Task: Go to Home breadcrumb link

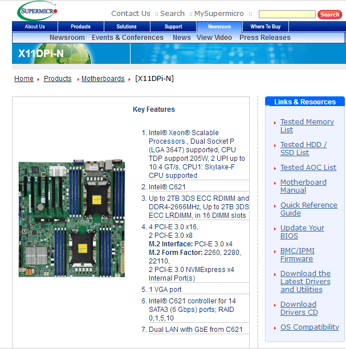Action: point(24,79)
